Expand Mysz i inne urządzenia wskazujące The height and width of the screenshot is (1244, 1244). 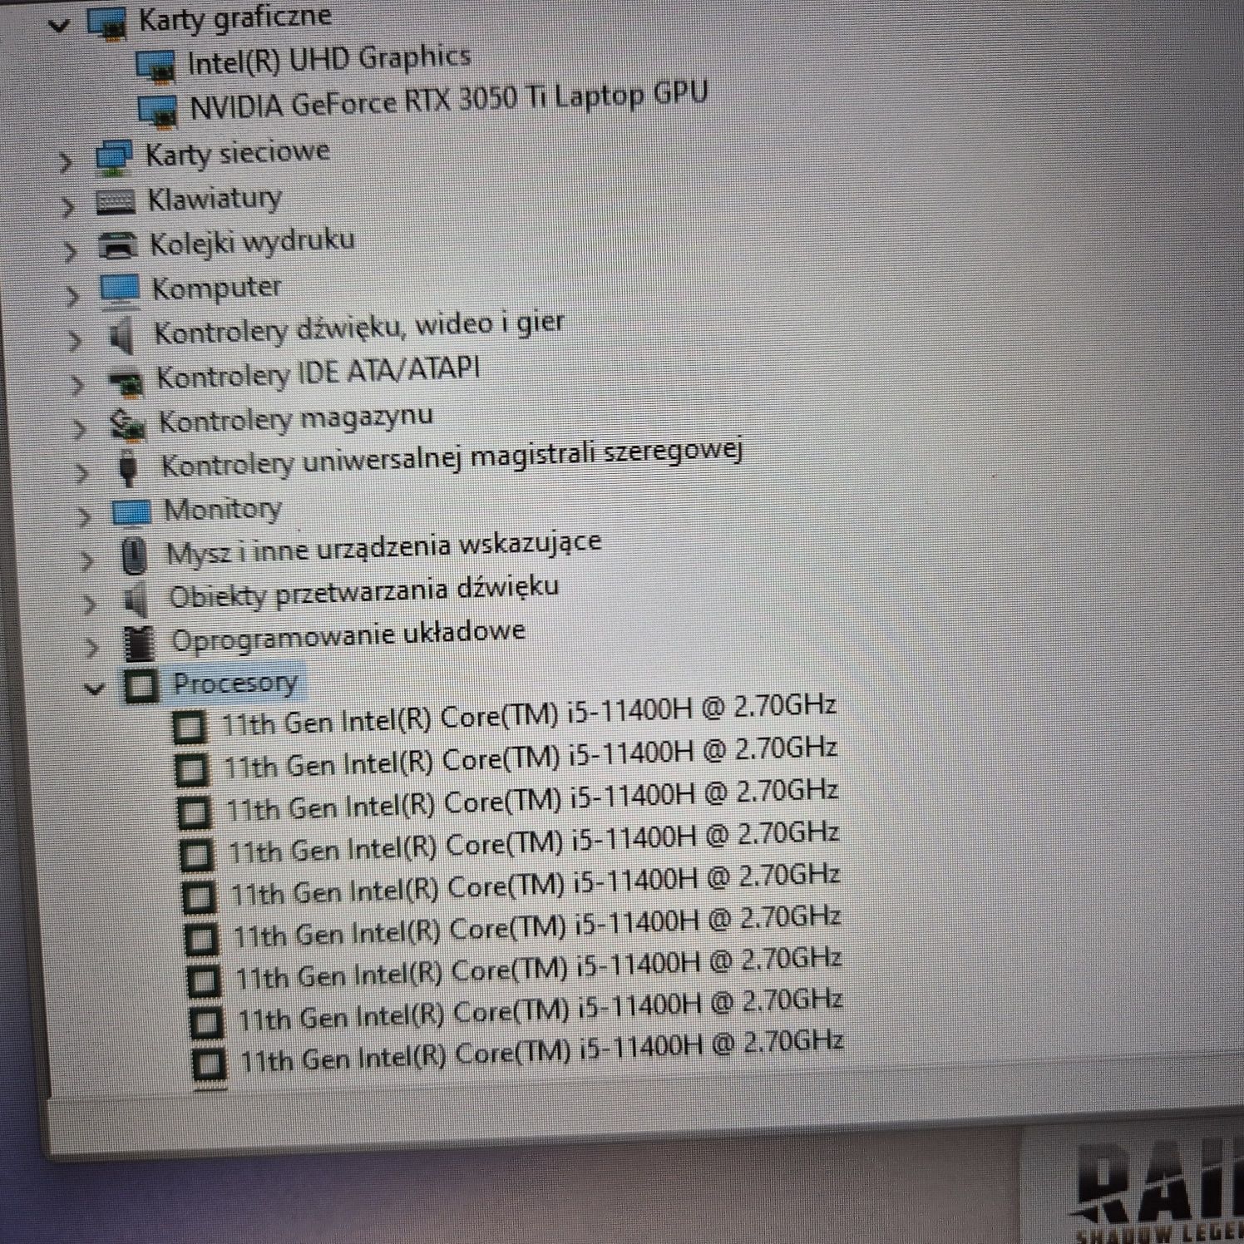pyautogui.click(x=87, y=560)
